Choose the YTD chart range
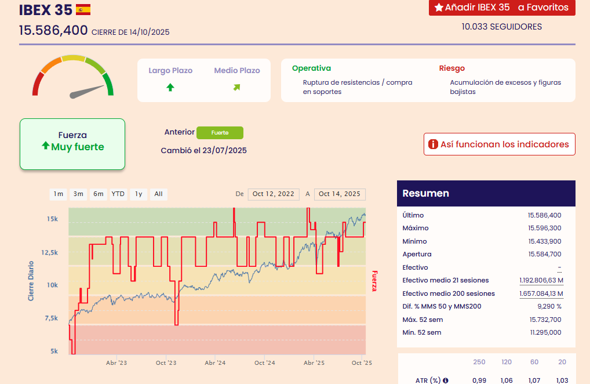Image resolution: width=590 pixels, height=384 pixels. (x=118, y=194)
